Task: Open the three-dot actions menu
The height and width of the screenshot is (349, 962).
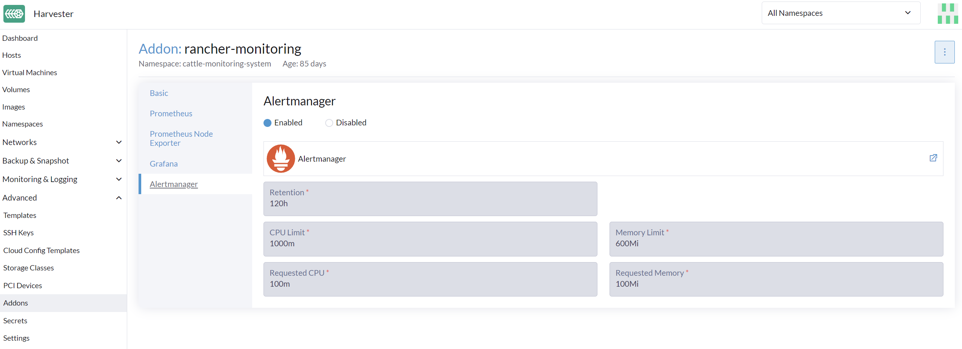Action: [945, 52]
